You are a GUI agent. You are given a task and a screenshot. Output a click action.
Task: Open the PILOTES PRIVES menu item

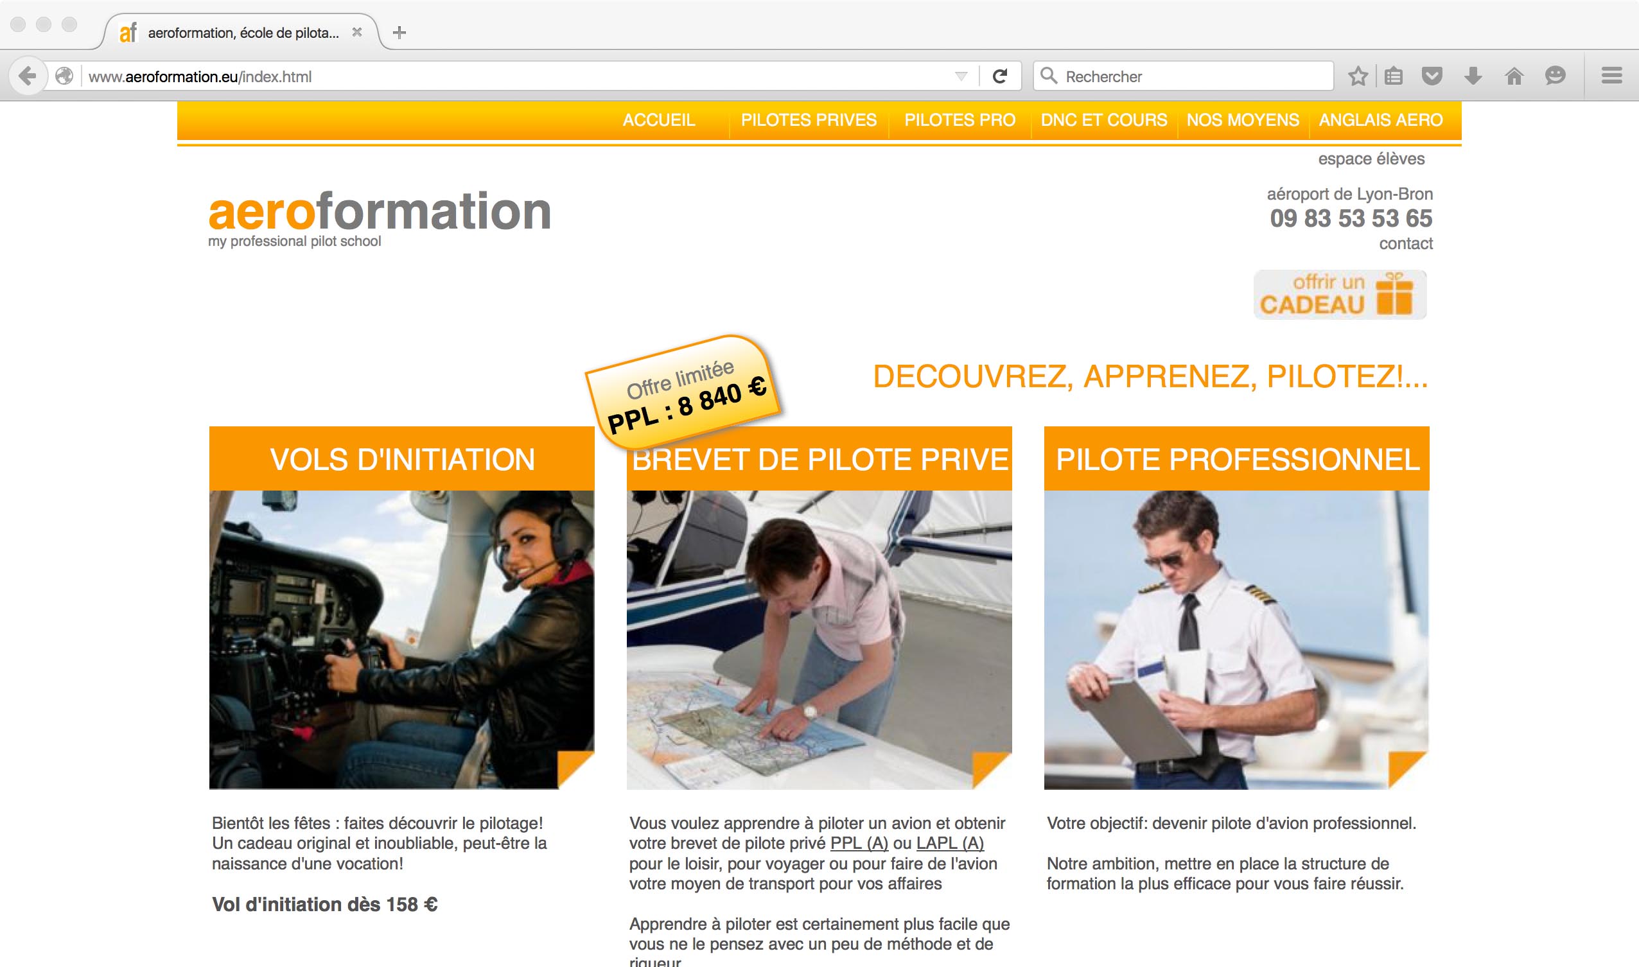click(x=809, y=120)
